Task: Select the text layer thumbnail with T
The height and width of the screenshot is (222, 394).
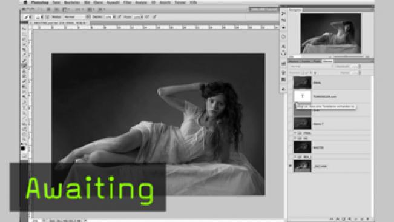Action: pos(302,96)
